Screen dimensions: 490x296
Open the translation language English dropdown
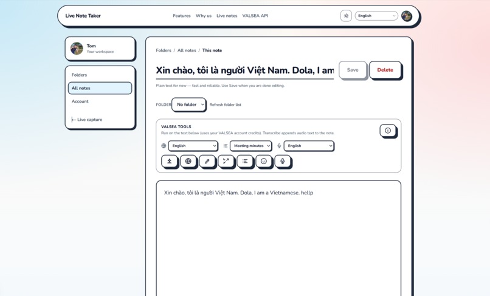click(193, 146)
